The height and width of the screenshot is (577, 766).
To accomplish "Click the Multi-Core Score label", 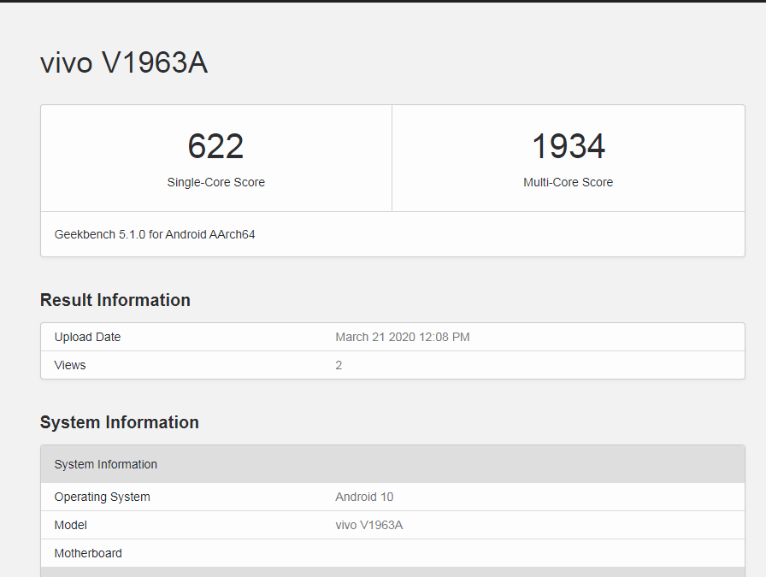I will (x=568, y=182).
